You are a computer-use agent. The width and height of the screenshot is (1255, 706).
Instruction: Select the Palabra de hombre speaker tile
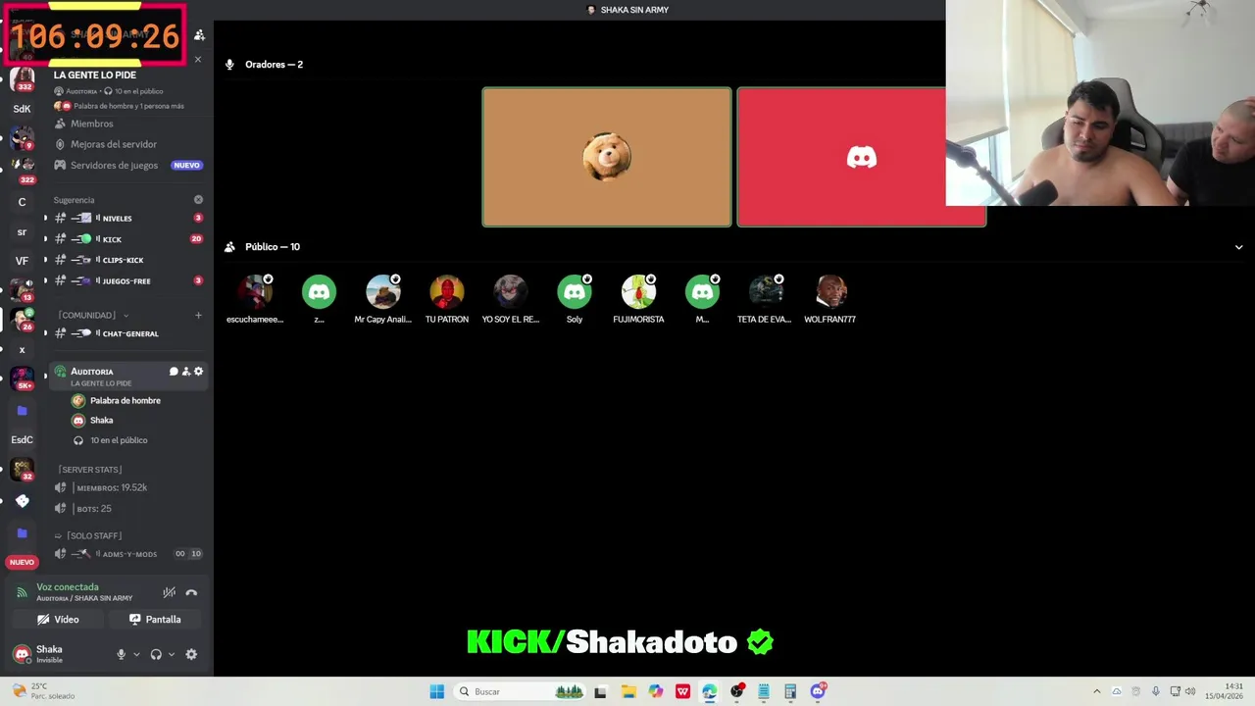[607, 157]
